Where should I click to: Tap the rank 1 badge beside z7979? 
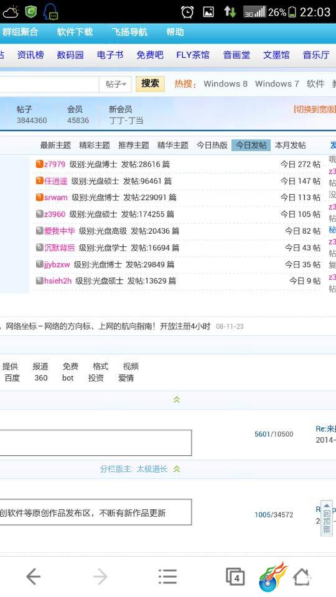point(39,164)
